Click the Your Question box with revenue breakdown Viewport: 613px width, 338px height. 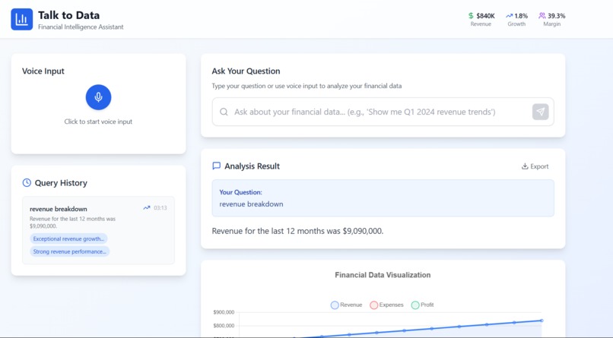383,198
